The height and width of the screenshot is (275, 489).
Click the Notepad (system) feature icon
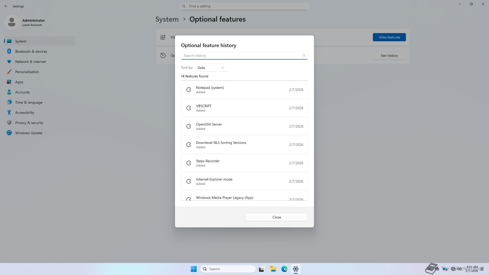pos(188,90)
